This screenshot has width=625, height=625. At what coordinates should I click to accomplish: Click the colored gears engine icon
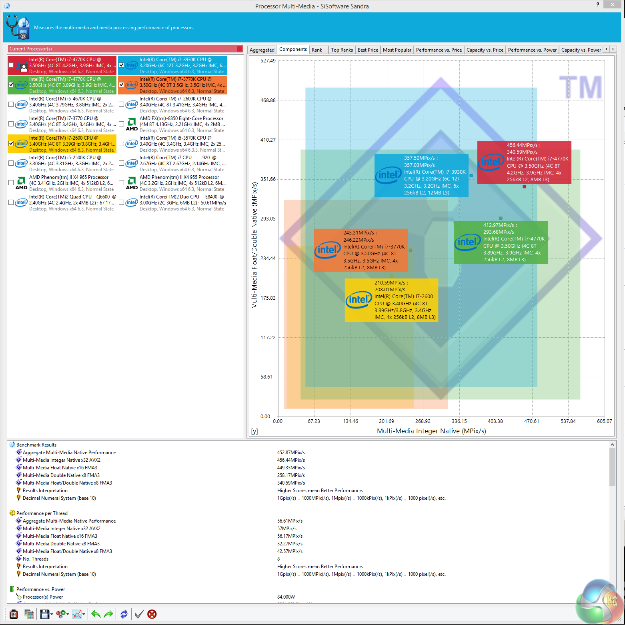(61, 614)
